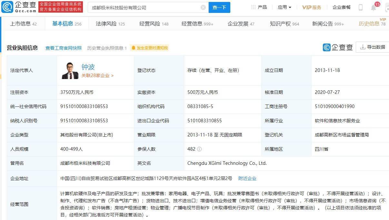Open legal representative 钟波 link
This screenshot has height=220, width=389.
(88, 67)
